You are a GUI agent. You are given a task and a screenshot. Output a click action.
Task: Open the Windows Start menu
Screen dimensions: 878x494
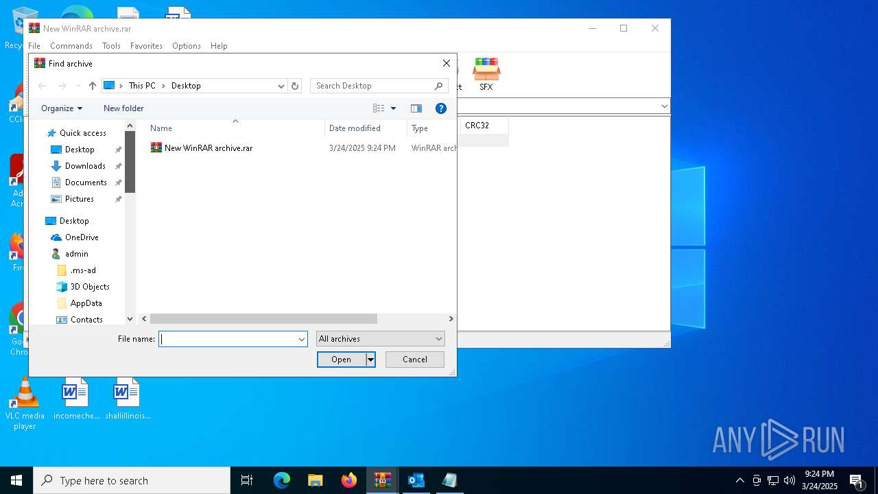pos(16,480)
